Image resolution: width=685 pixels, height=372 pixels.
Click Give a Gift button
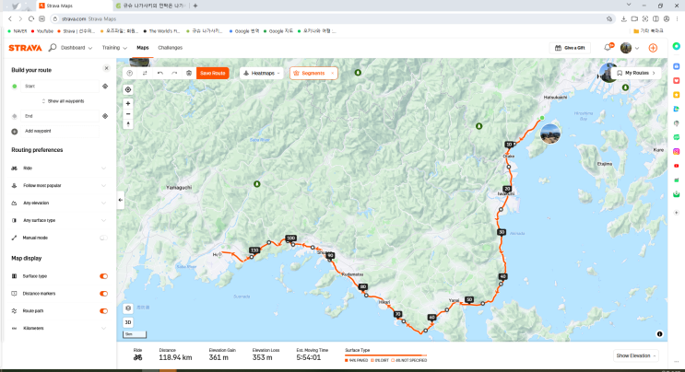click(570, 48)
